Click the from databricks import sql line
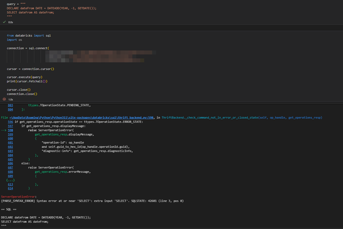 coord(29,36)
